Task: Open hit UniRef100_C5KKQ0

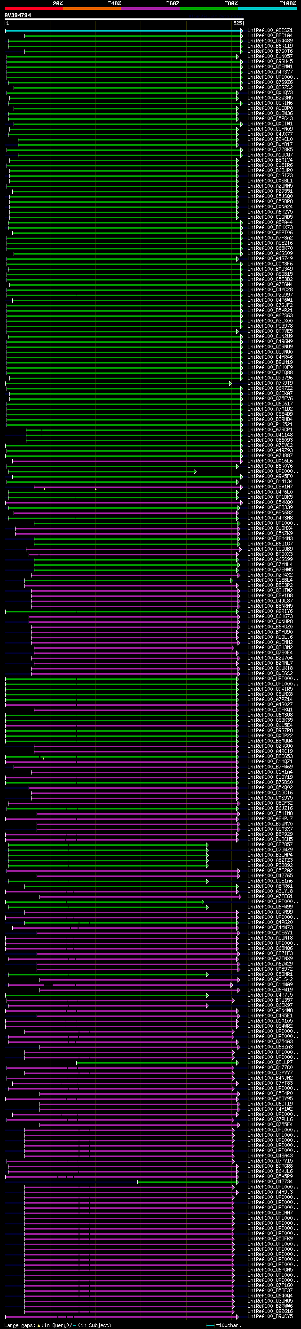Action: (x=270, y=503)
